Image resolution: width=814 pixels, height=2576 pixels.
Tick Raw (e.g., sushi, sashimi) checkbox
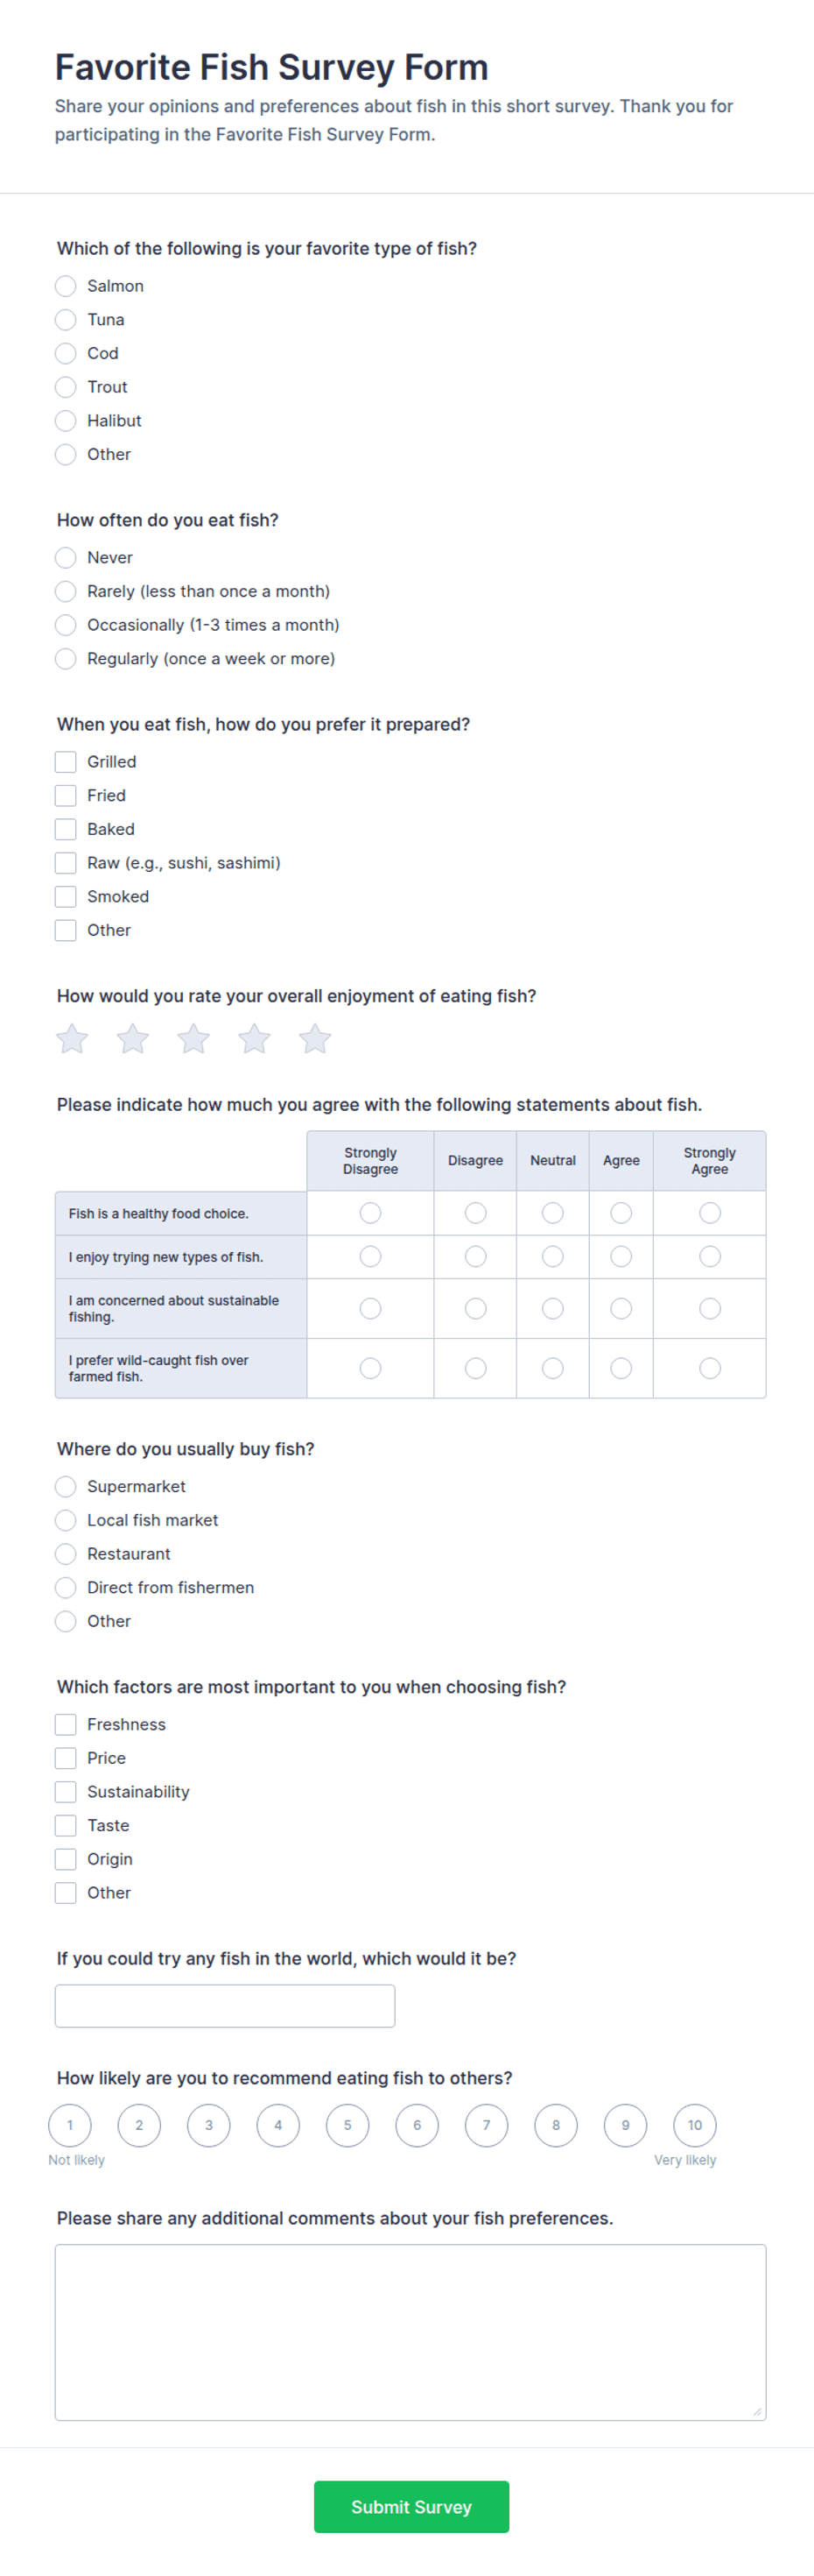click(x=66, y=863)
